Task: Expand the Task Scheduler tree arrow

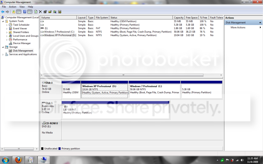Action: (7, 25)
